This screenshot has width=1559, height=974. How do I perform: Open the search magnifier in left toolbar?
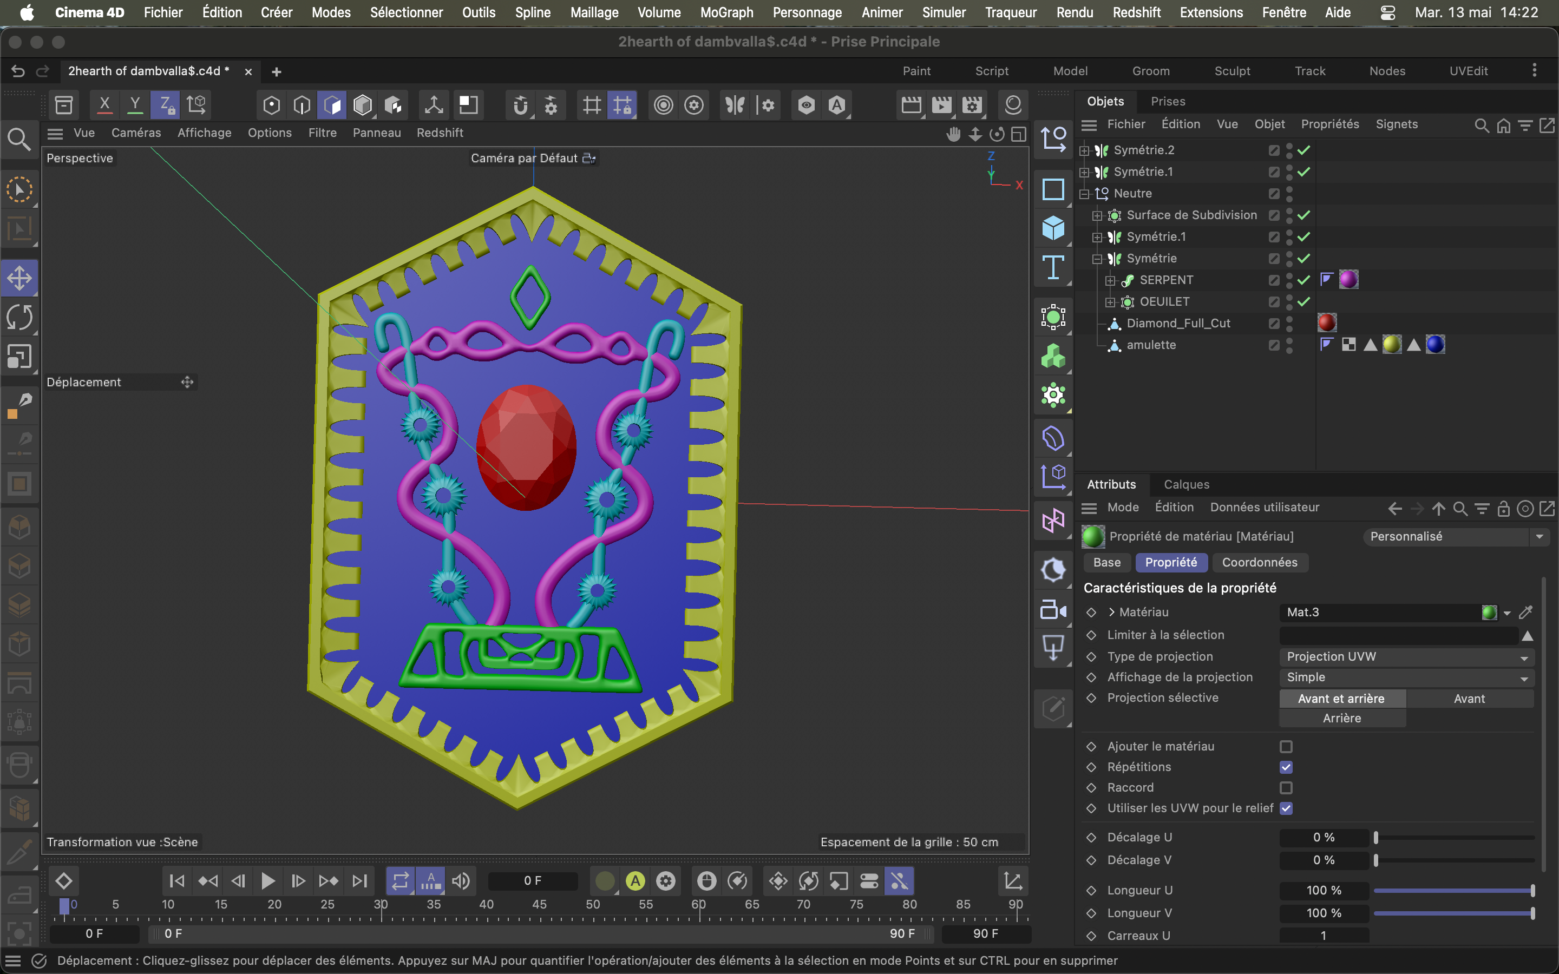click(19, 139)
